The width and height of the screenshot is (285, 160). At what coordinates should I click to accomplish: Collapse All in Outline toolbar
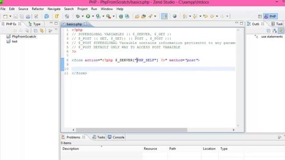(x=269, y=31)
